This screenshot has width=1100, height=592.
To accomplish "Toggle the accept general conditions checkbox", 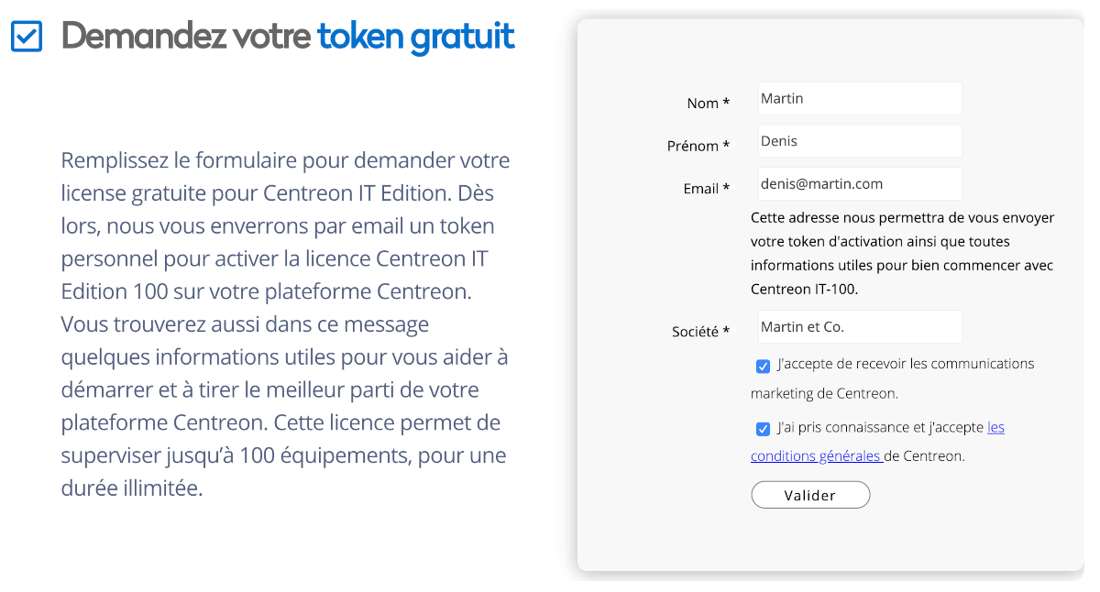I will [763, 429].
